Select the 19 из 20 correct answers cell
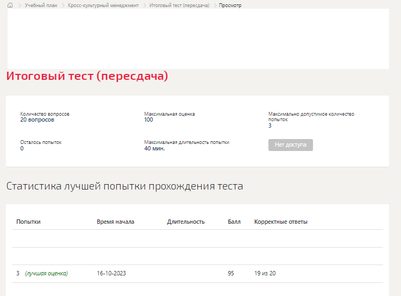The image size is (401, 296). click(x=265, y=273)
